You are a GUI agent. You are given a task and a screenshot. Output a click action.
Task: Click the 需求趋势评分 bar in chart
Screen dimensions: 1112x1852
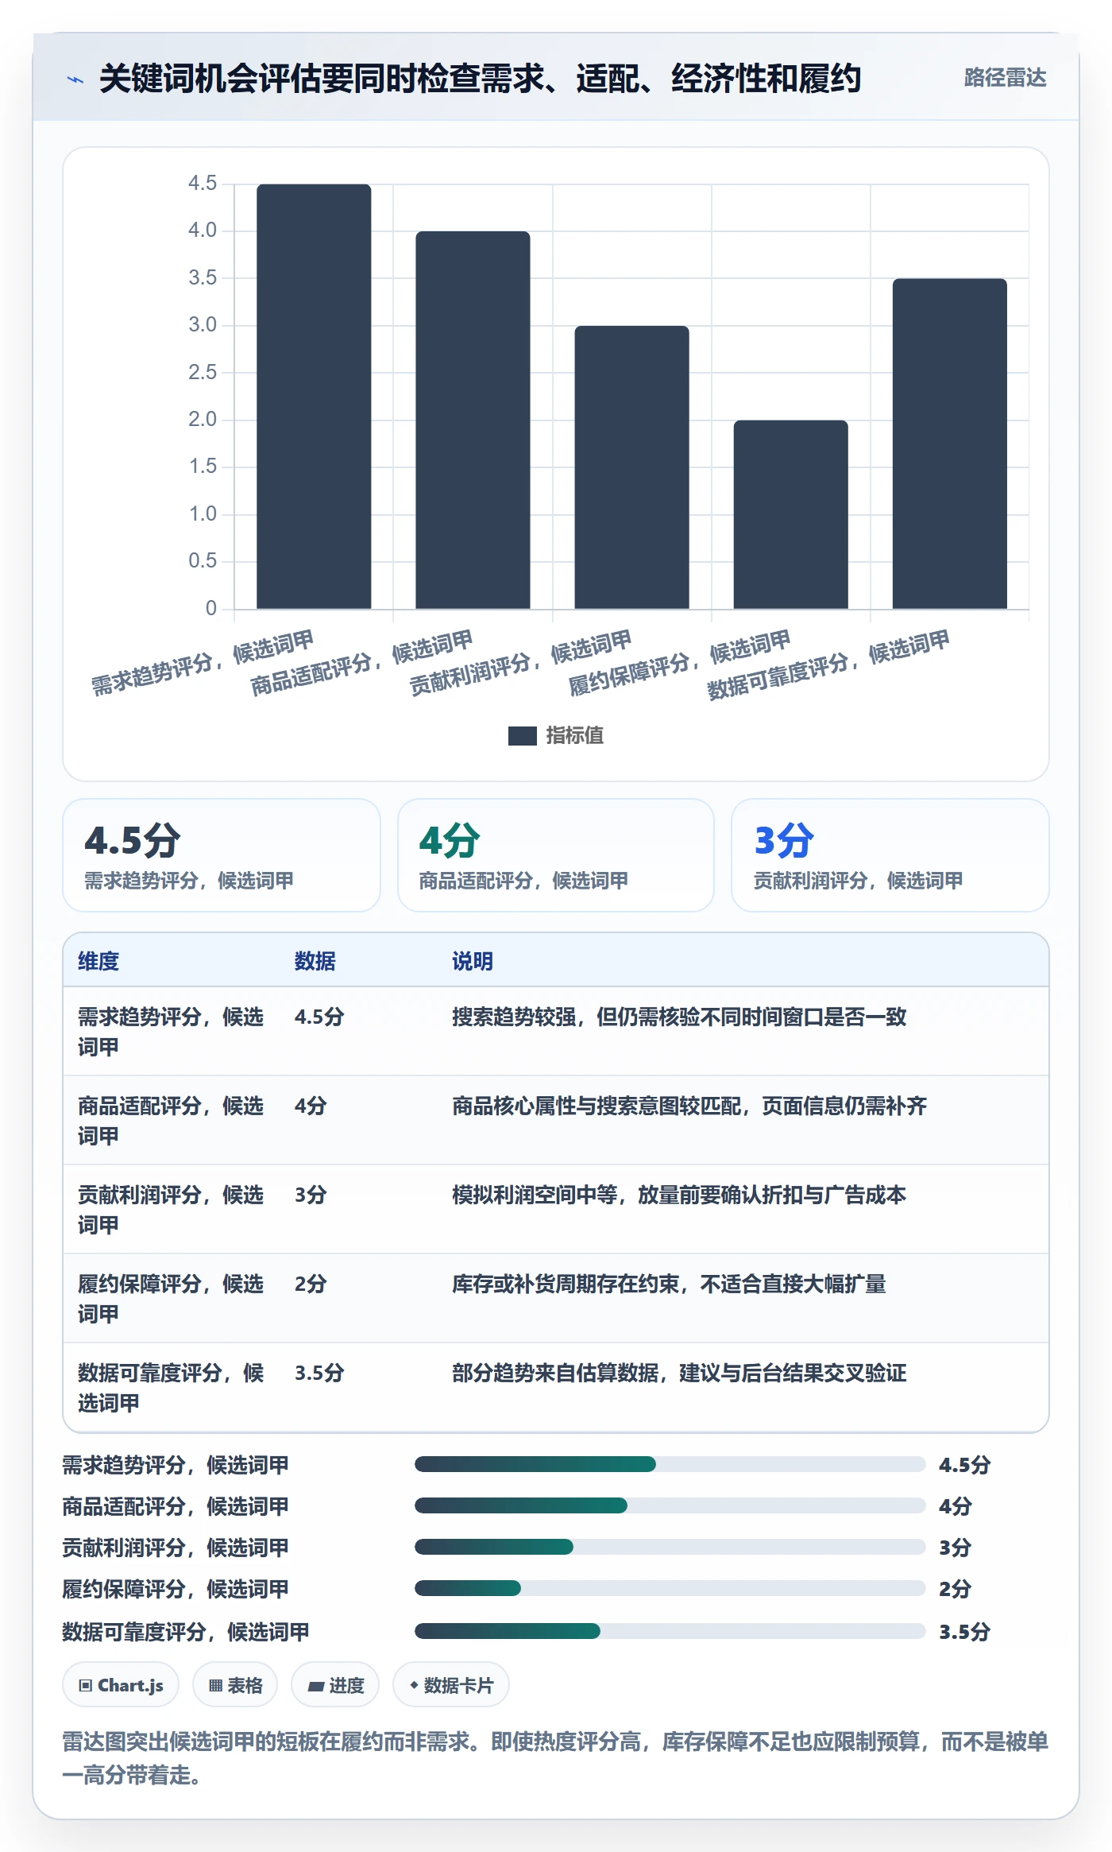tap(314, 397)
